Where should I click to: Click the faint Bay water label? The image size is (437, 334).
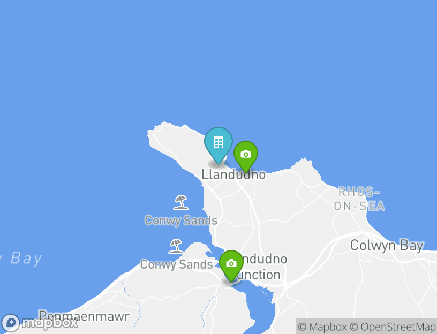click(26, 259)
